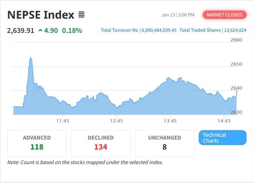Image resolution: width=253 pixels, height=183 pixels.
Task: Click the 2660 y-axis label
Action: 236,40
